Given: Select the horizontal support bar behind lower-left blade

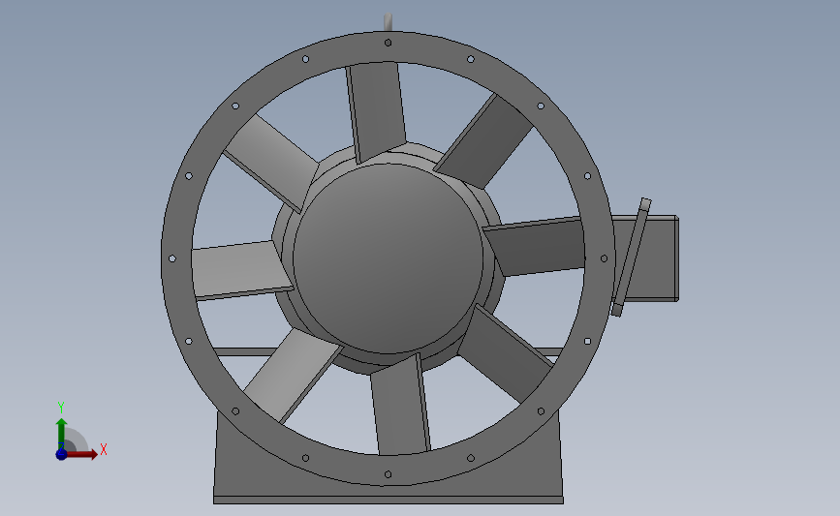Looking at the screenshot, I should 245,351.
